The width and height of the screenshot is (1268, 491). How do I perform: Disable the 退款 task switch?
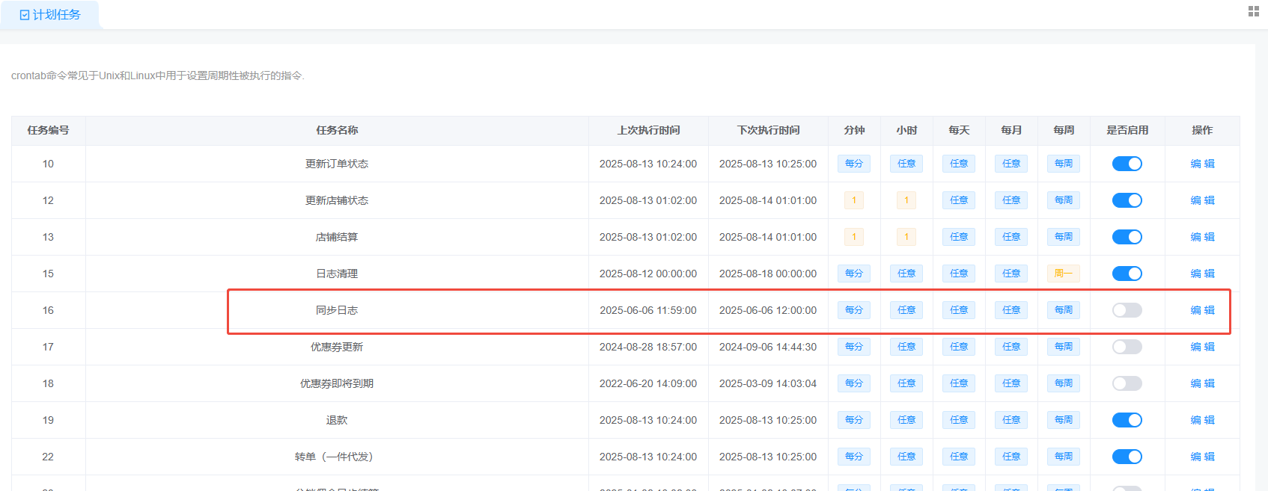[1127, 420]
